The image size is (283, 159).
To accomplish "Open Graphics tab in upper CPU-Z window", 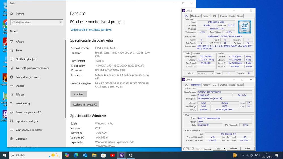I will click(x=223, y=16).
